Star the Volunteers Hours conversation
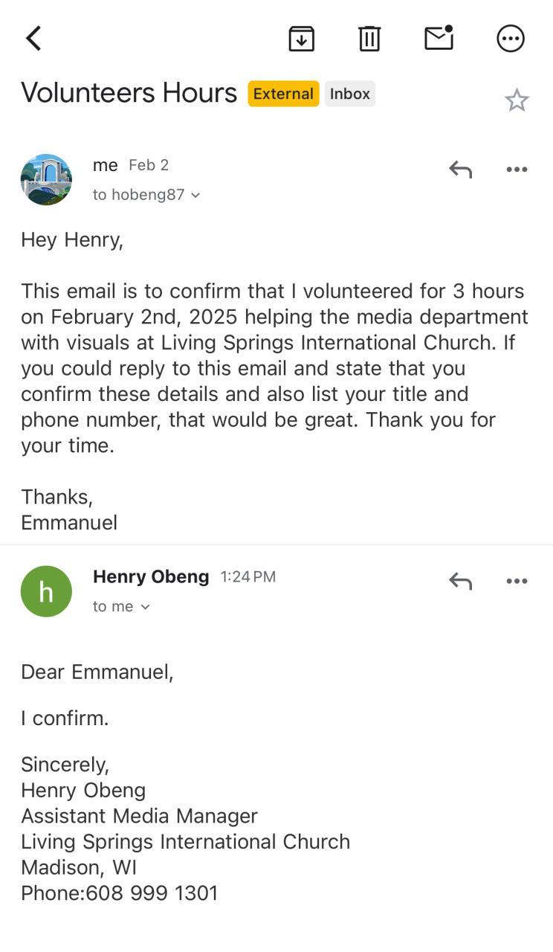Screen dimensions: 553x952 coord(517,100)
